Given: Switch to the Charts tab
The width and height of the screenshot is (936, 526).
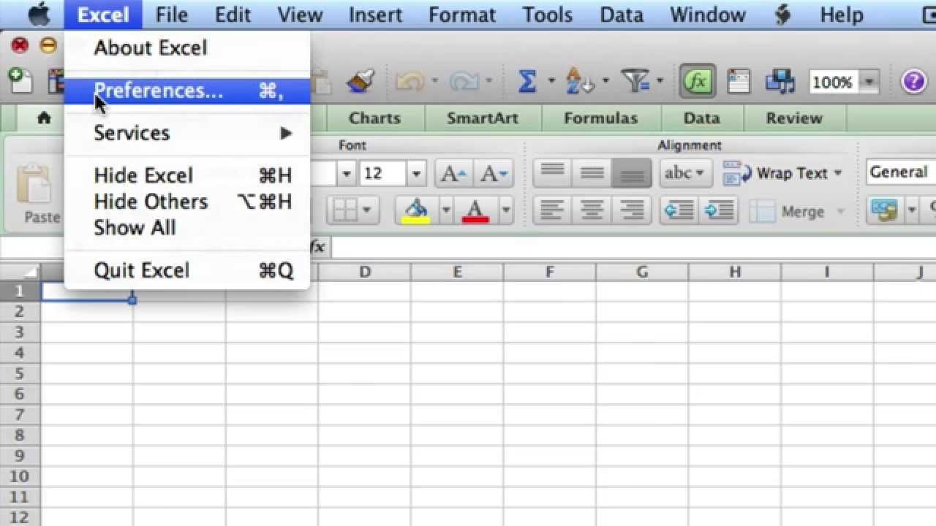Looking at the screenshot, I should 374,118.
